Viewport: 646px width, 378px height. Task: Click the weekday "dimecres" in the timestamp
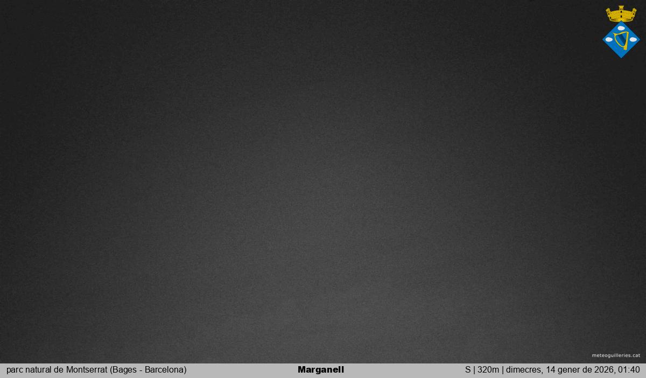[523, 370]
